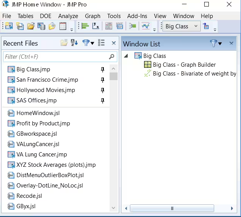Click the Recent Files scrollbar down arrow
Viewport: 241px width, 217px height.
coord(113,208)
